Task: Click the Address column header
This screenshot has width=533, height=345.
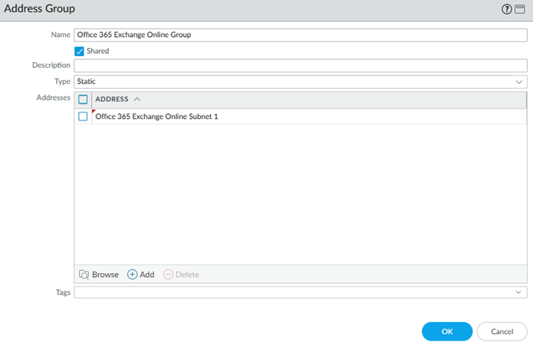Action: click(112, 99)
